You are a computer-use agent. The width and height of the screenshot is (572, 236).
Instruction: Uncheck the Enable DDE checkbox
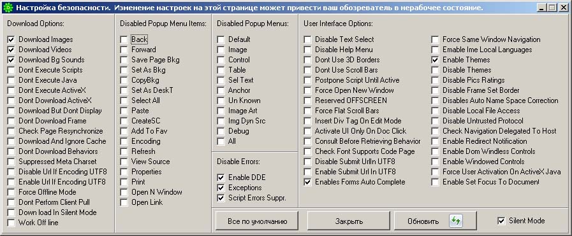pos(221,178)
